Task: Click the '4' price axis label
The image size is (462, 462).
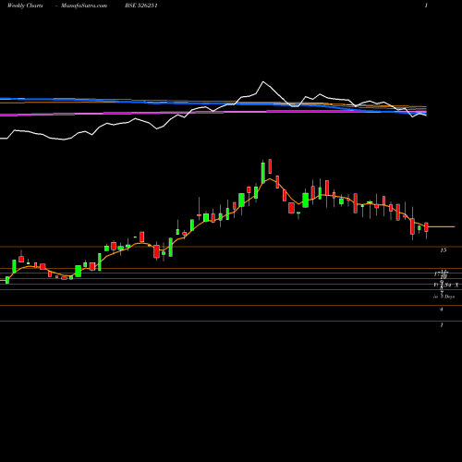Action: 442,309
